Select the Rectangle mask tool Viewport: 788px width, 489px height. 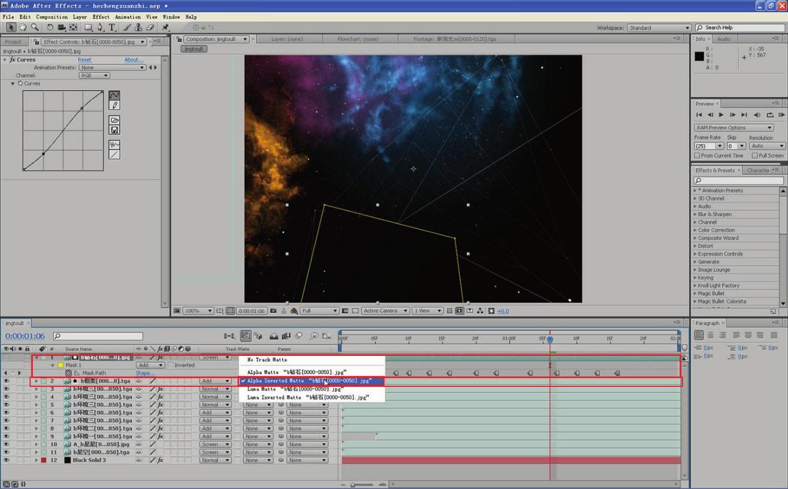pos(88,27)
